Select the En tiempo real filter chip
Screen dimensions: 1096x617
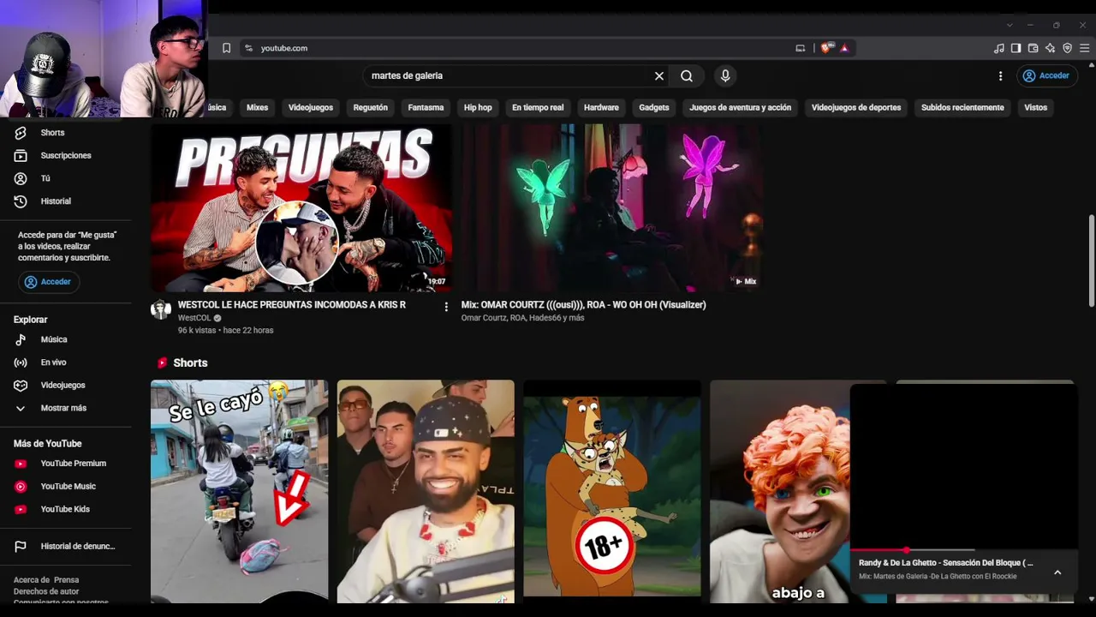click(538, 107)
